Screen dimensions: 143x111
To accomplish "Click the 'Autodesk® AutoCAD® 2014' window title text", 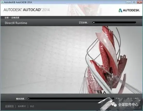I will coord(18,2).
